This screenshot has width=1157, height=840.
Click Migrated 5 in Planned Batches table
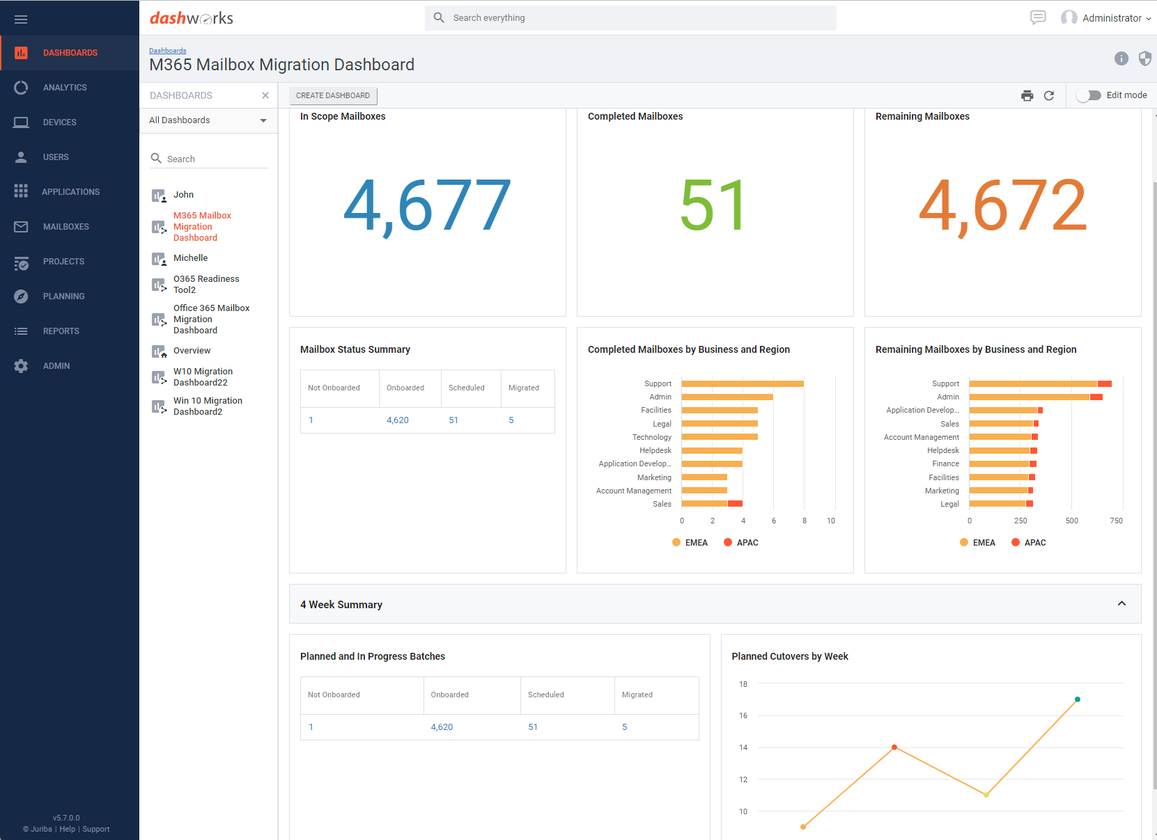coord(625,727)
